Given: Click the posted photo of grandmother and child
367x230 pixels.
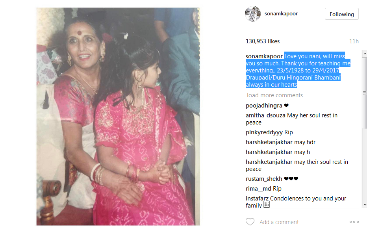Looking at the screenshot, I should coord(118,117).
